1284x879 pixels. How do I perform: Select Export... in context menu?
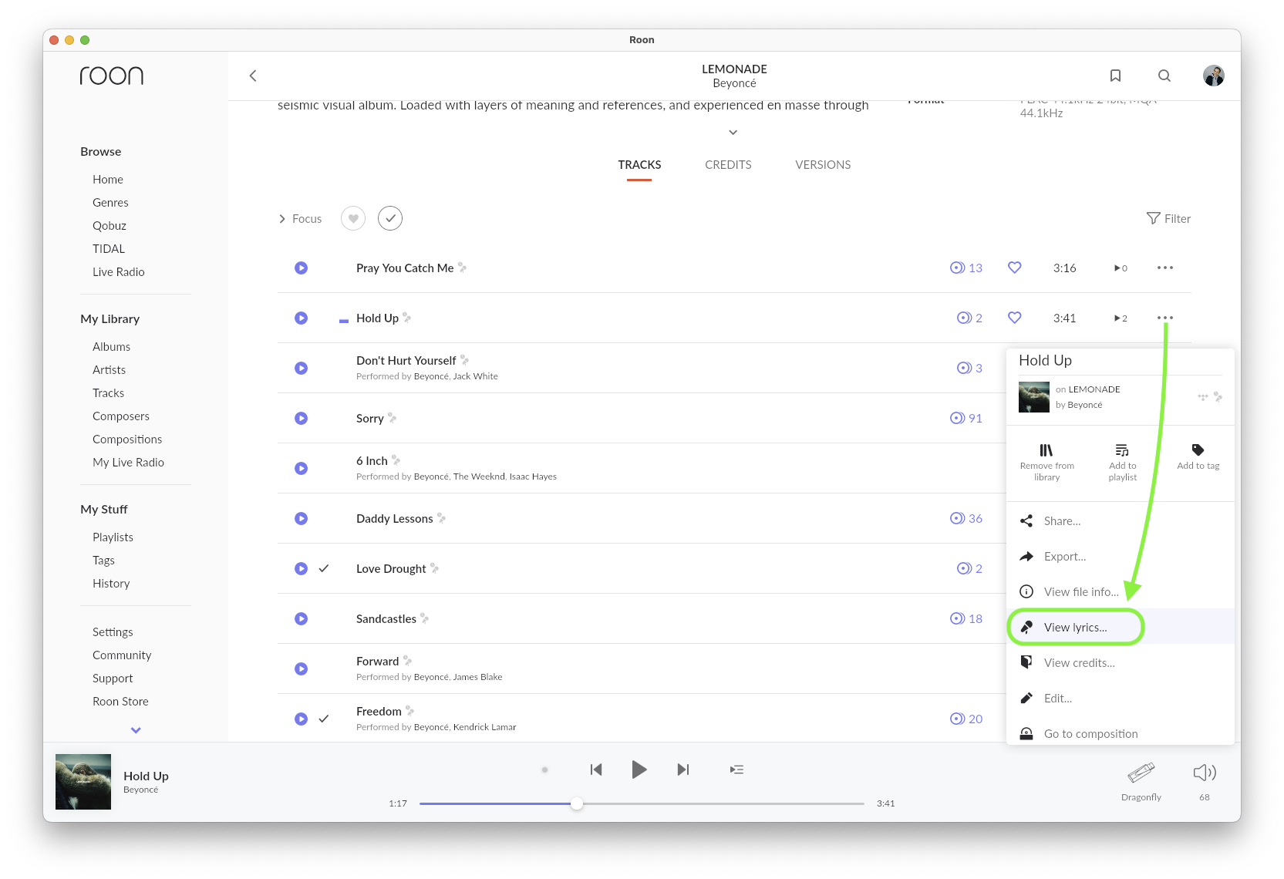pos(1121,557)
